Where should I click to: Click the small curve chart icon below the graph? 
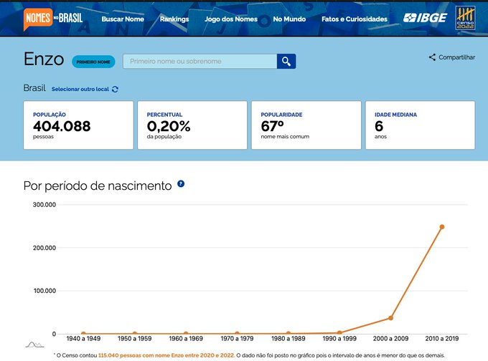34,345
